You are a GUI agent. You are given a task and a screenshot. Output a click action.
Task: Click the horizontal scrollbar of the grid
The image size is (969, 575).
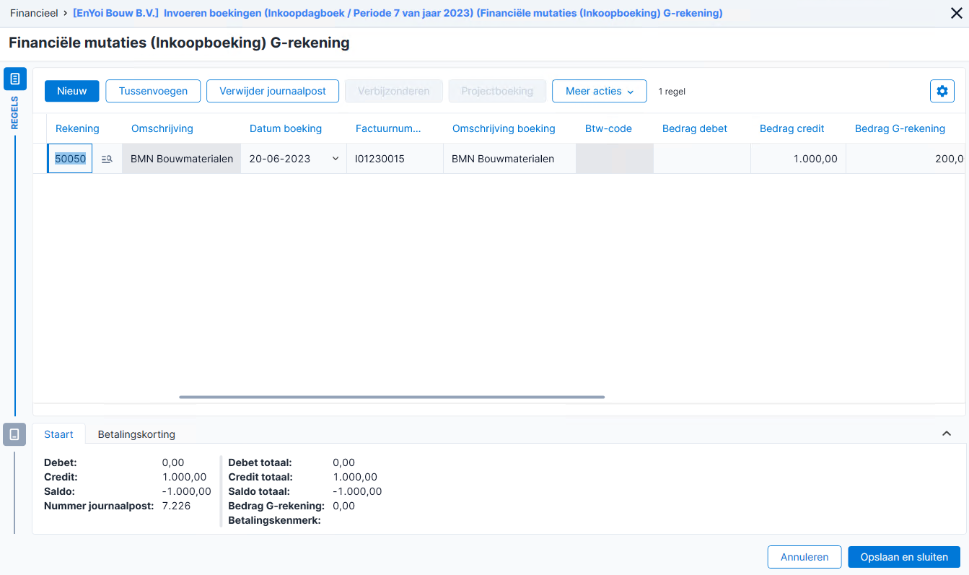(x=392, y=397)
